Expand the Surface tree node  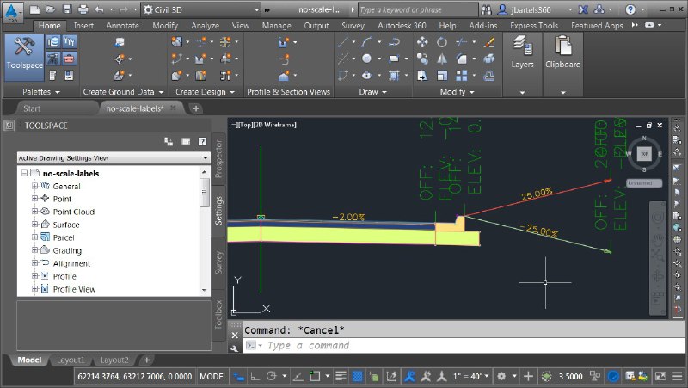click(x=34, y=225)
